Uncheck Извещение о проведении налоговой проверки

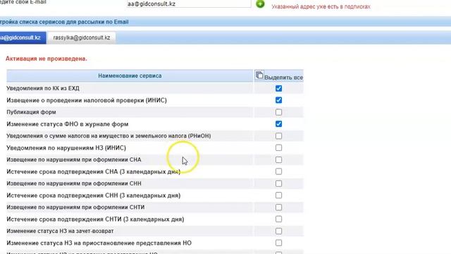point(278,100)
